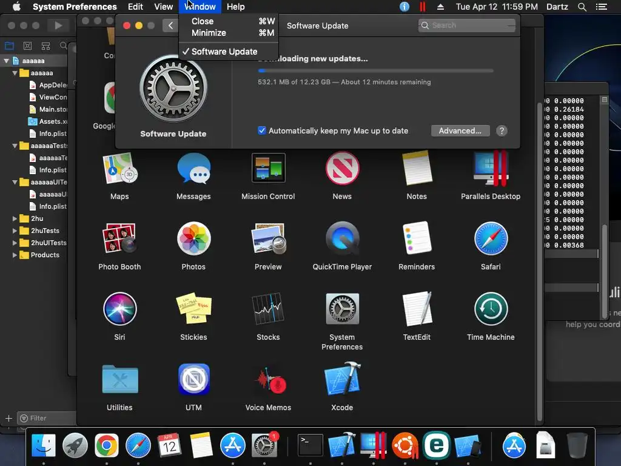Open Trash in the Dock
Screen dimensions: 621x466
click(x=577, y=445)
